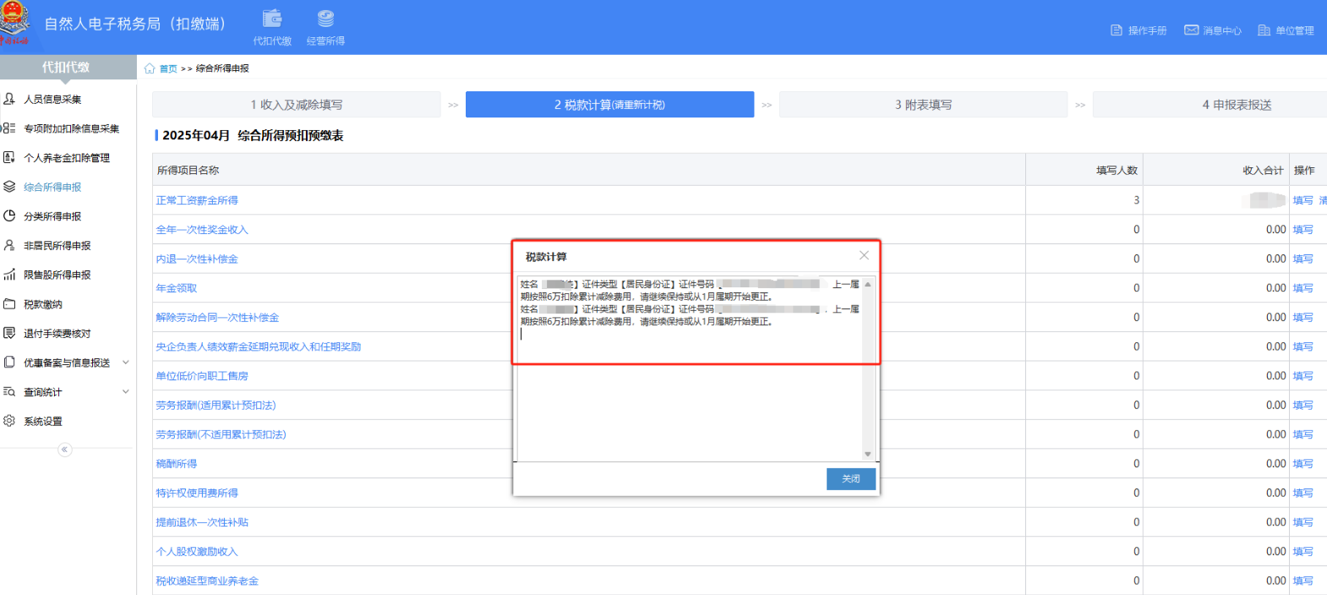Switch to step 1 收入及减除填写
The width and height of the screenshot is (1327, 595).
coord(296,105)
